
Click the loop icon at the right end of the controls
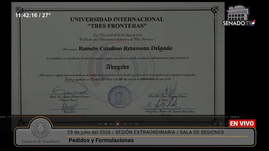(x=136, y=124)
